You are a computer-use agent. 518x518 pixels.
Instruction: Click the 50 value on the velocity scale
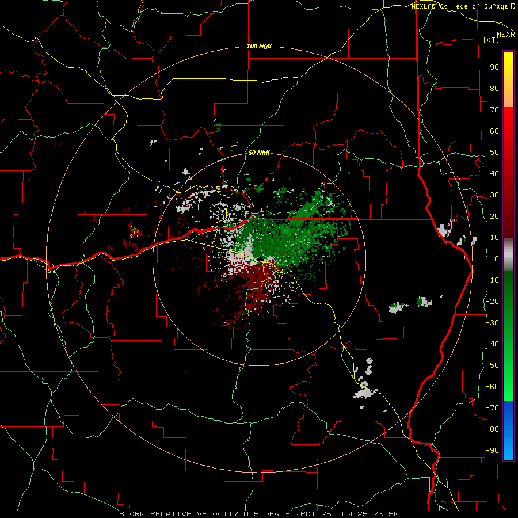[494, 153]
